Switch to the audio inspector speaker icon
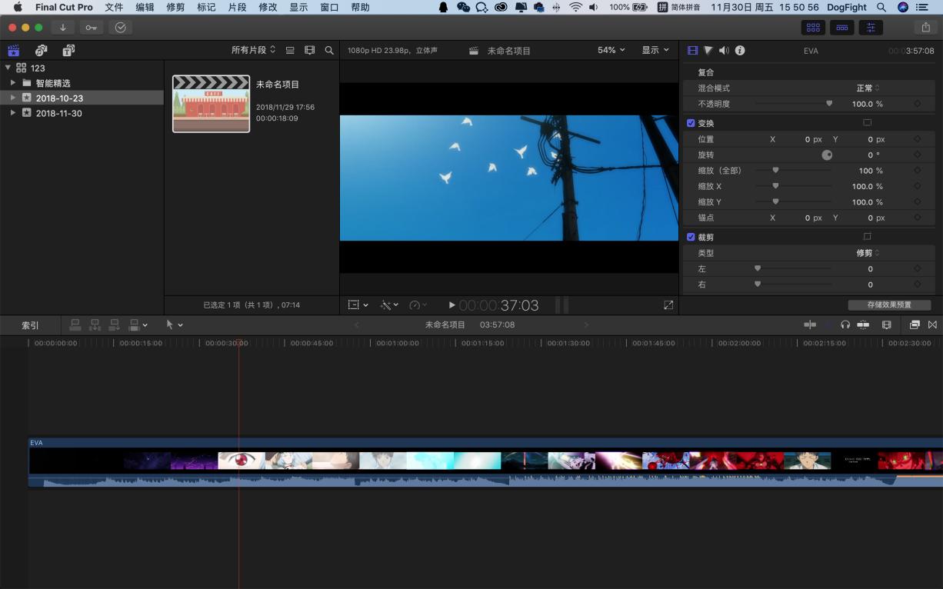This screenshot has height=589, width=943. pos(724,51)
